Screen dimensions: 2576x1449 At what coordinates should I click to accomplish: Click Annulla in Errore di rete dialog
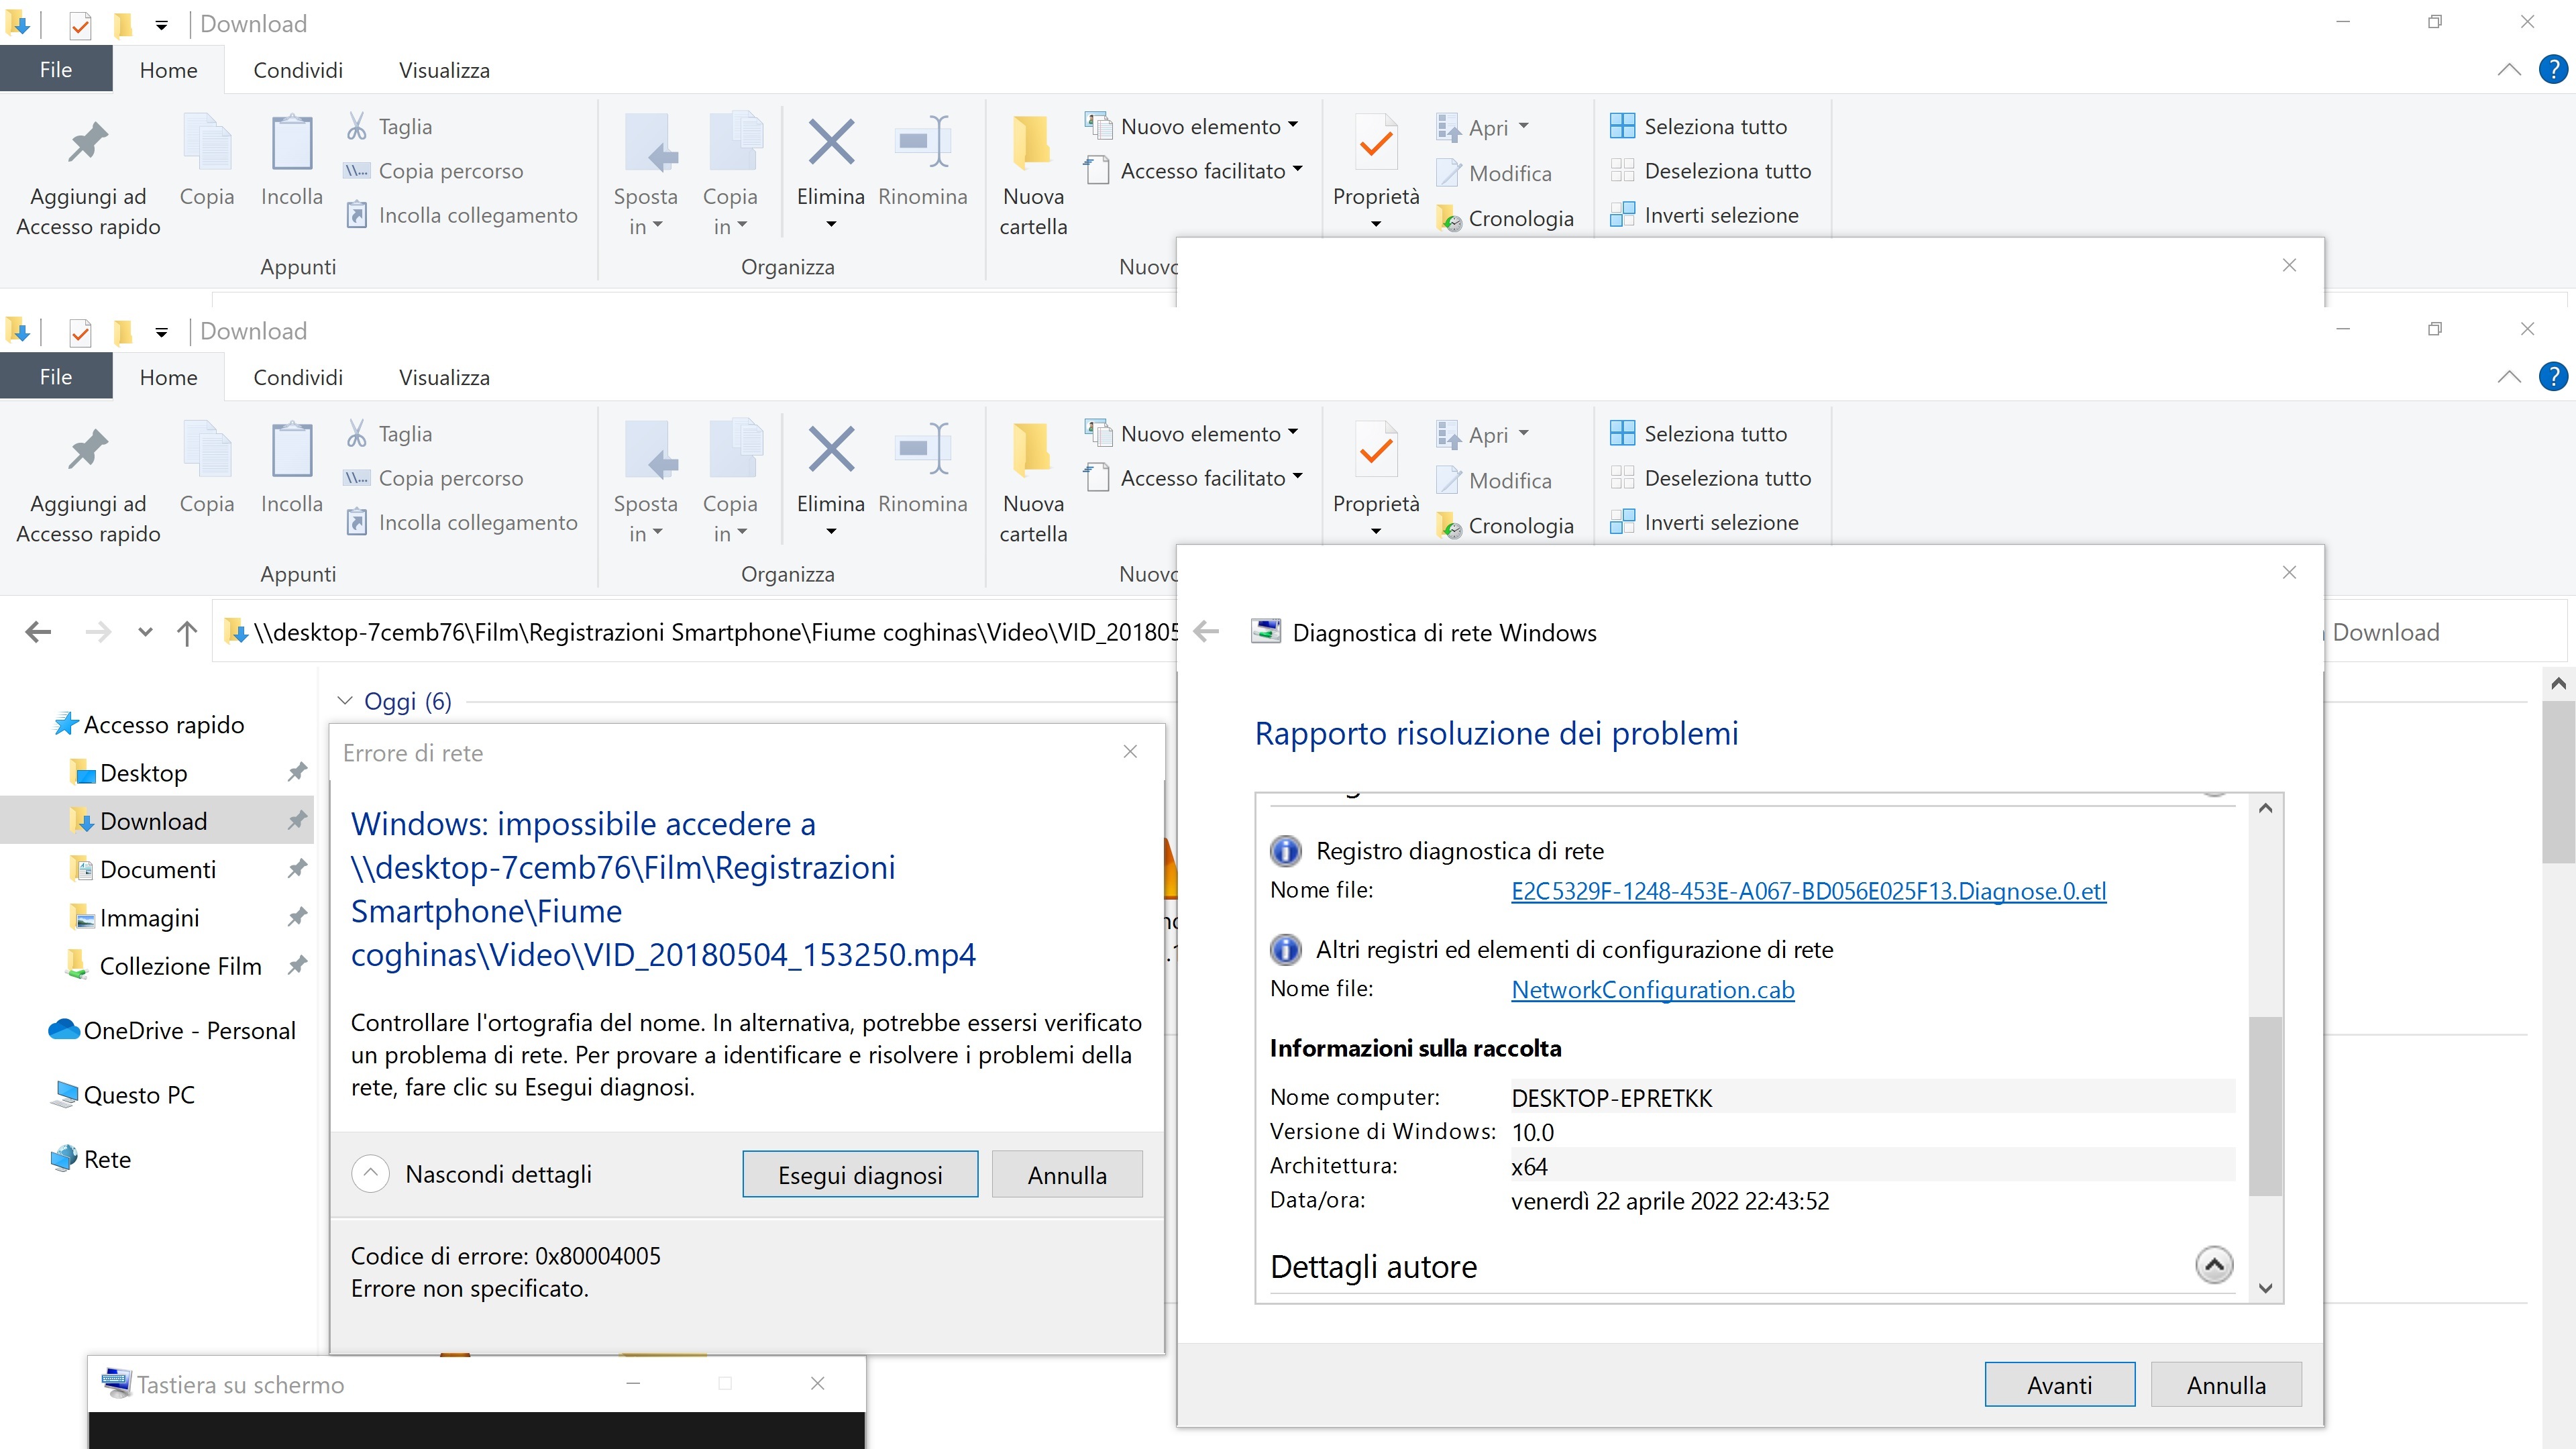1067,1174
